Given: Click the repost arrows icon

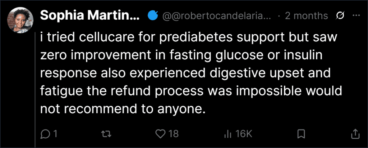Looking at the screenshot, I should (106, 134).
